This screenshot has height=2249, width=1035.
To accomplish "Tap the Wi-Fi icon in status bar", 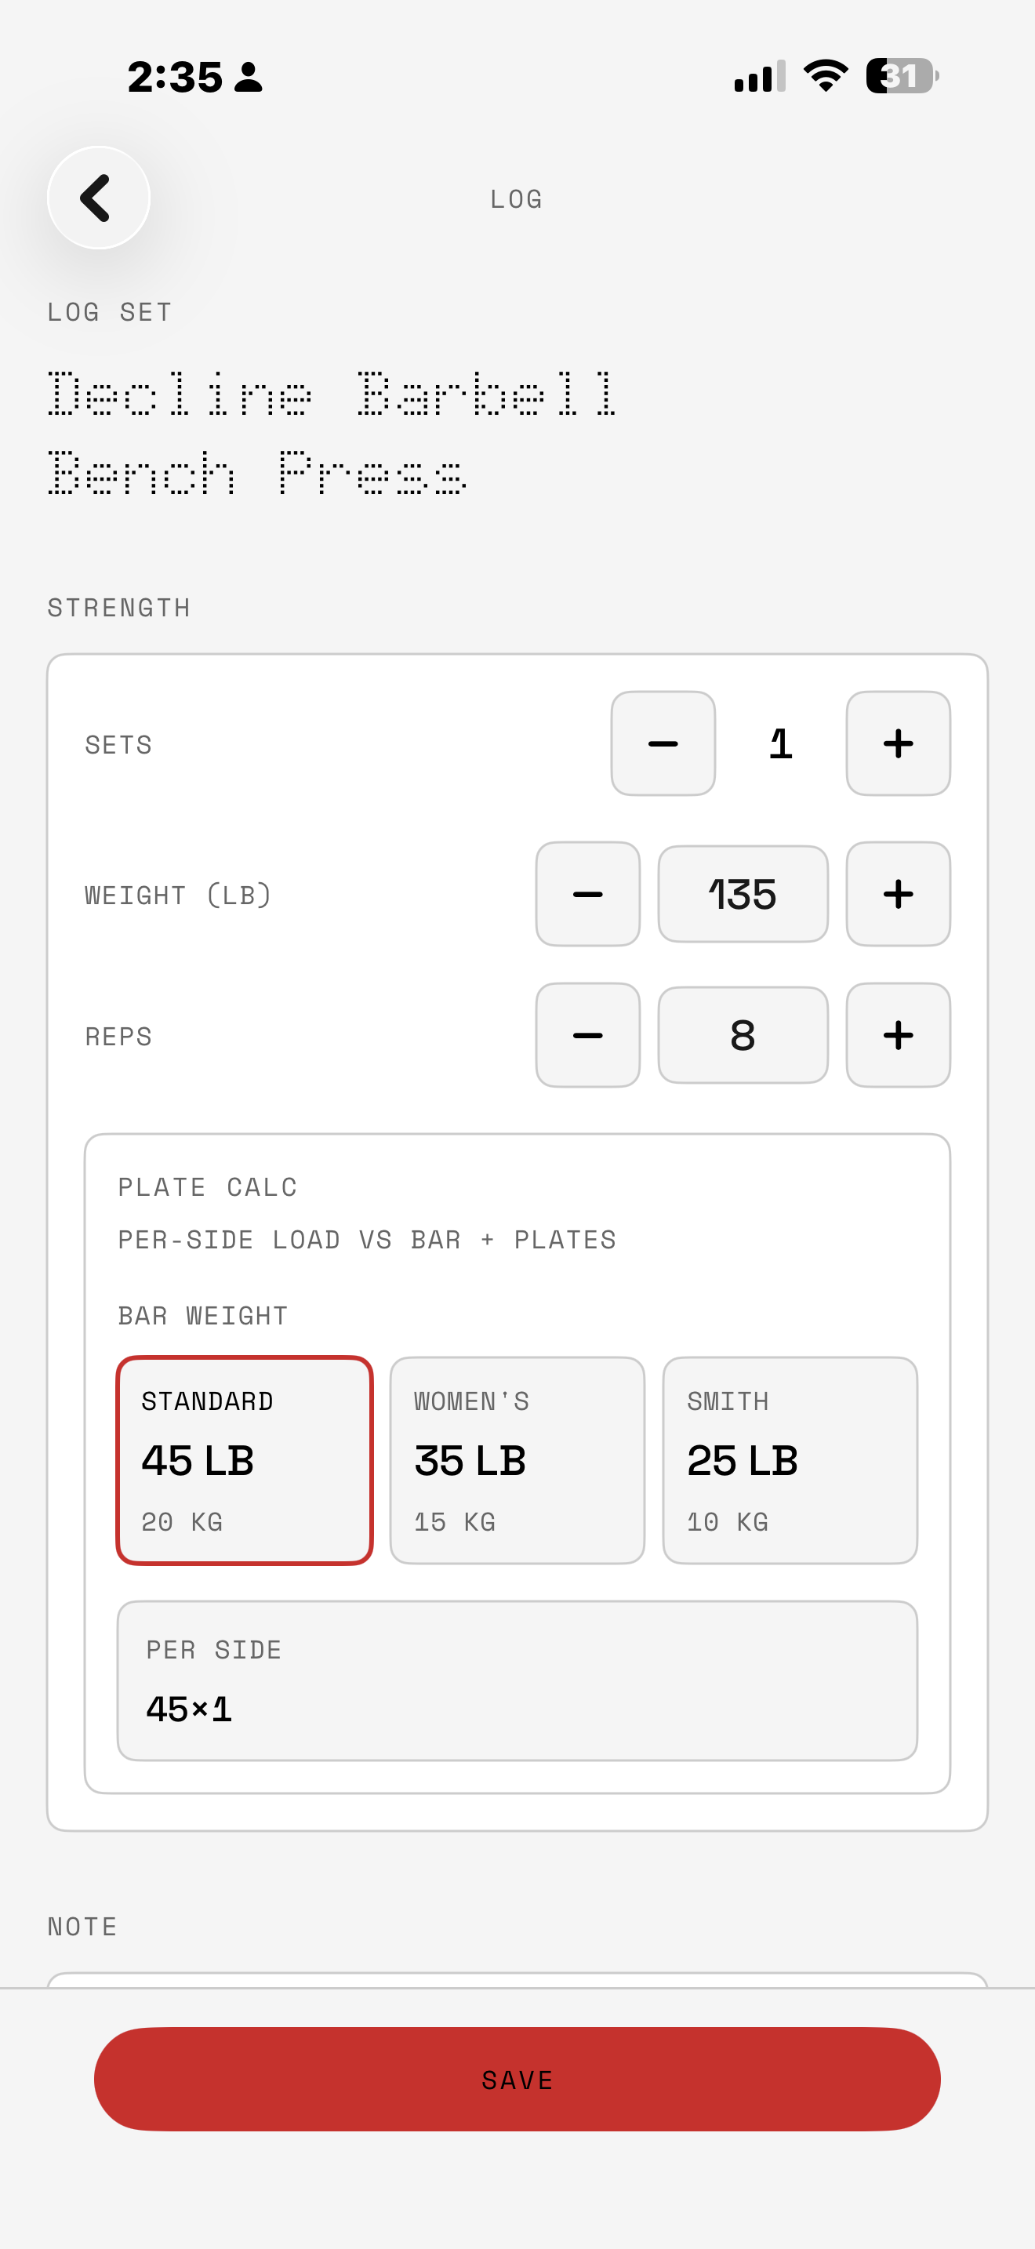I will click(824, 77).
